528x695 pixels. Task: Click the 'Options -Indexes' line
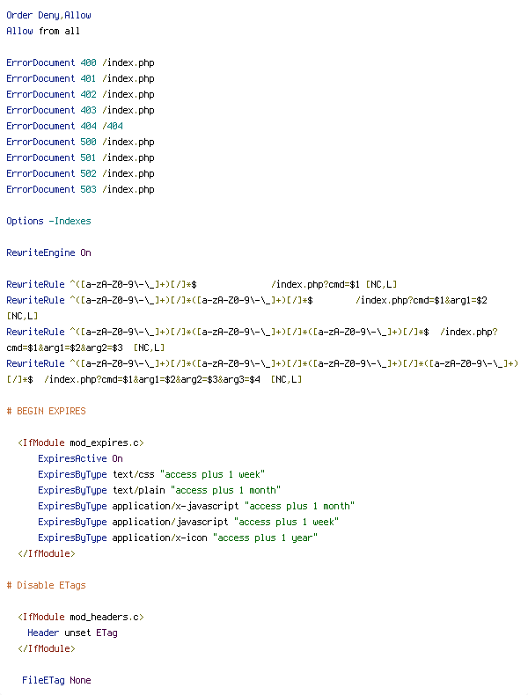click(48, 221)
